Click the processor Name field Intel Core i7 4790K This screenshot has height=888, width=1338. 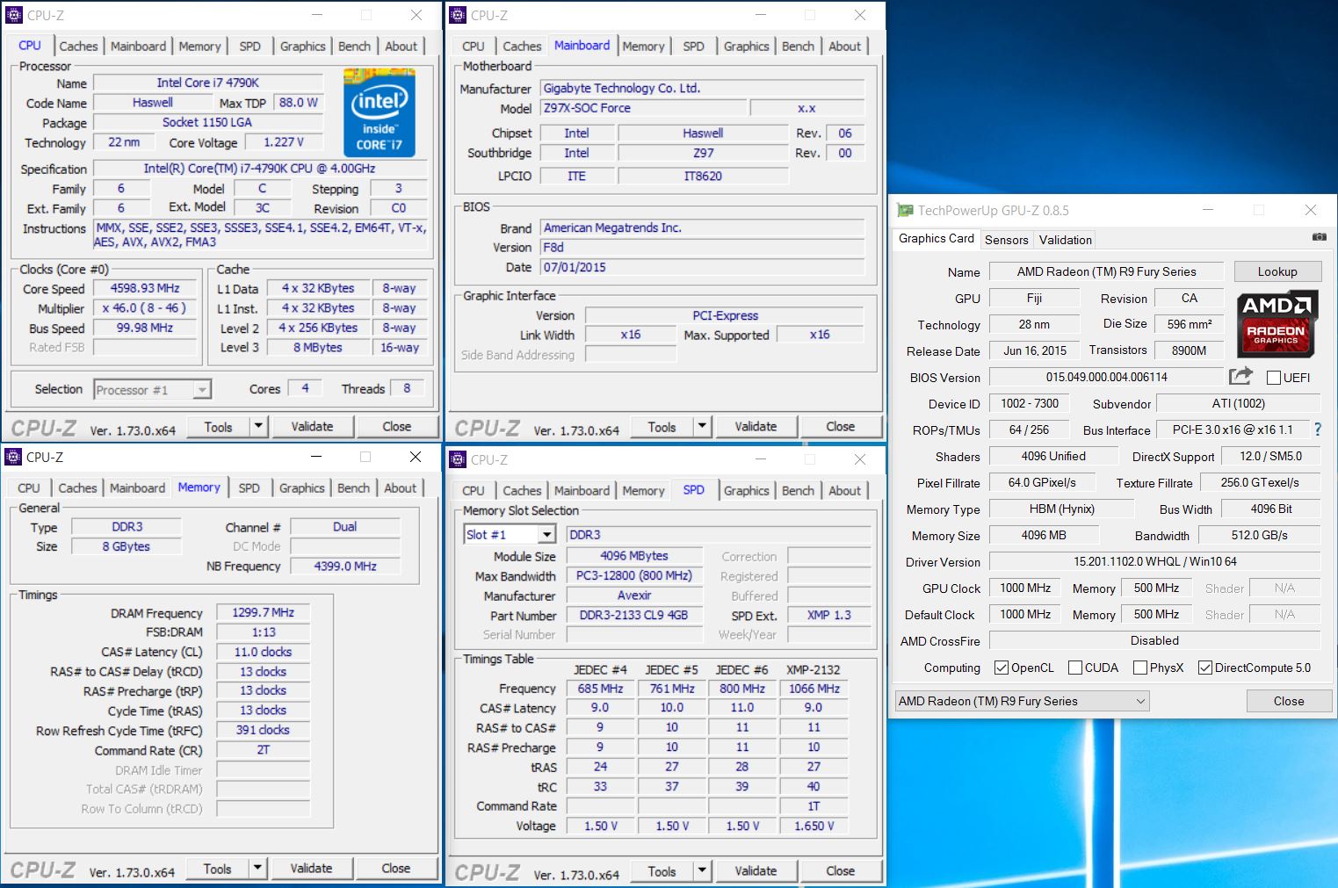pyautogui.click(x=207, y=83)
